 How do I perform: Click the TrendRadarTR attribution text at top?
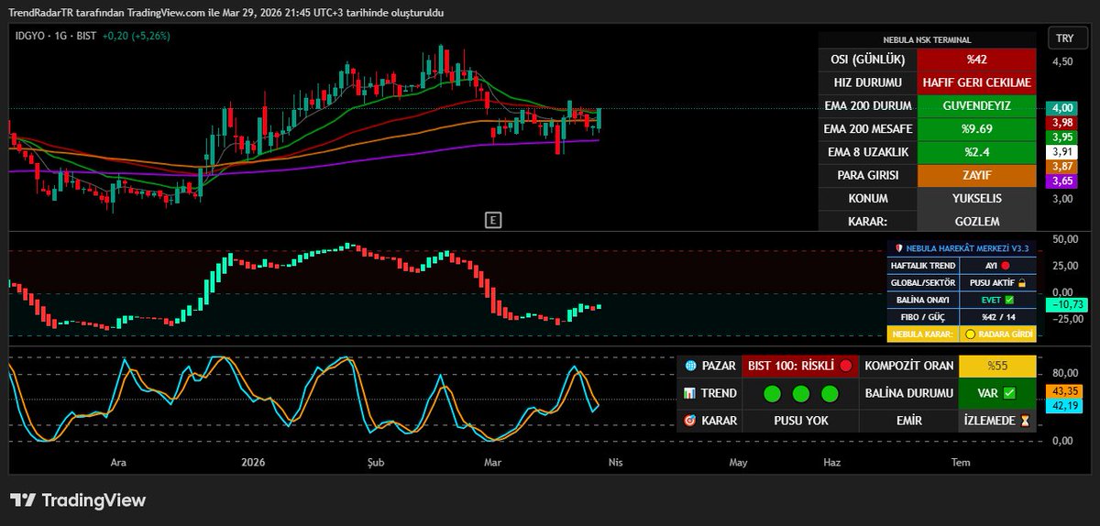[227, 13]
